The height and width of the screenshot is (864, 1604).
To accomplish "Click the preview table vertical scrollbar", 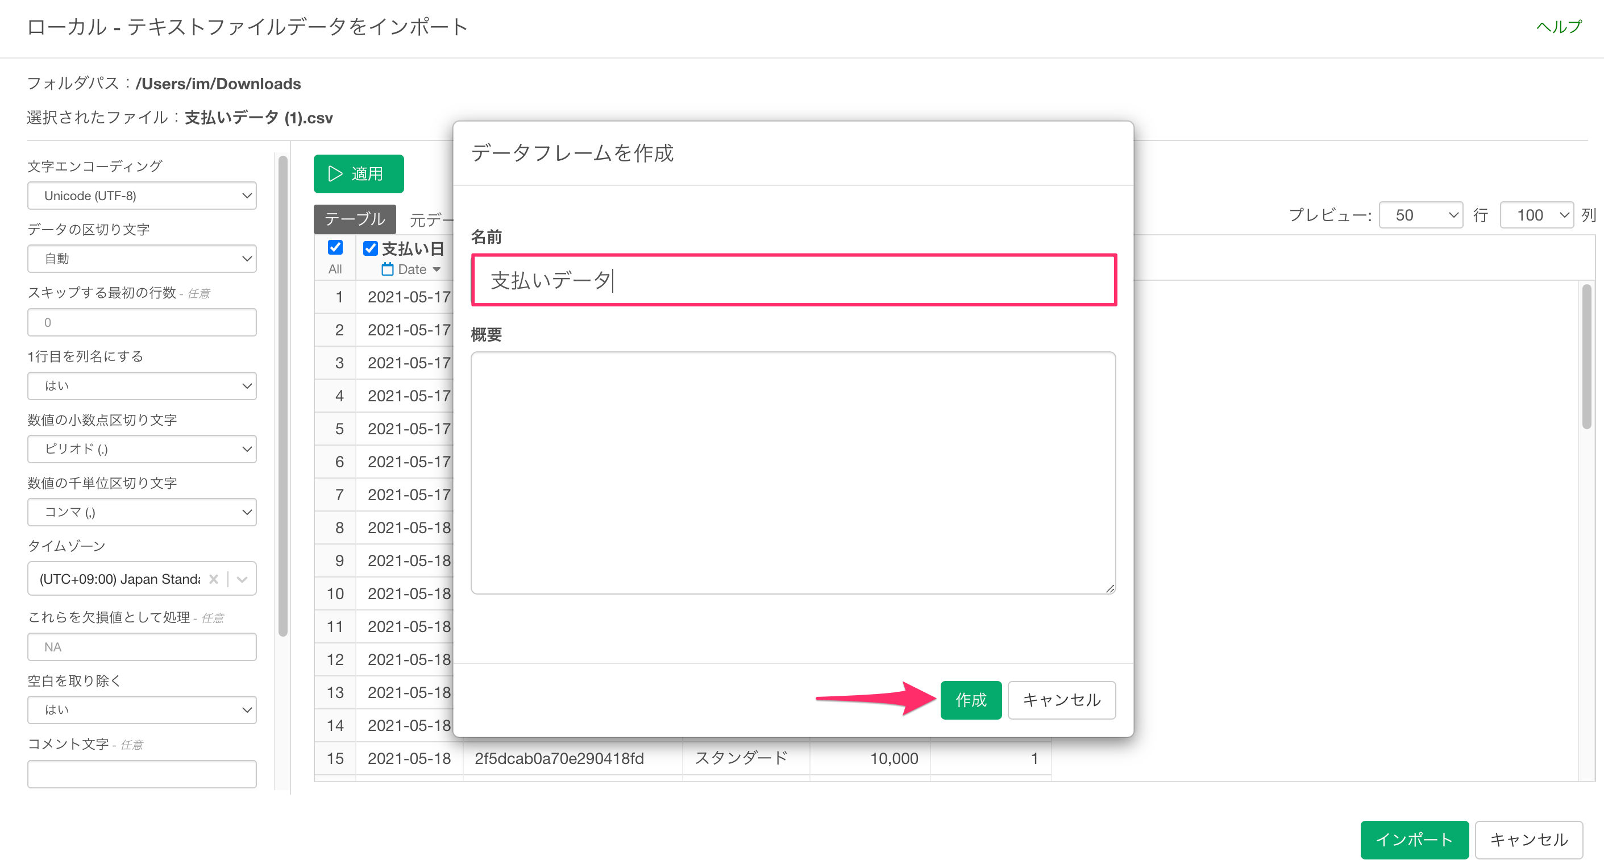I will 1586,356.
